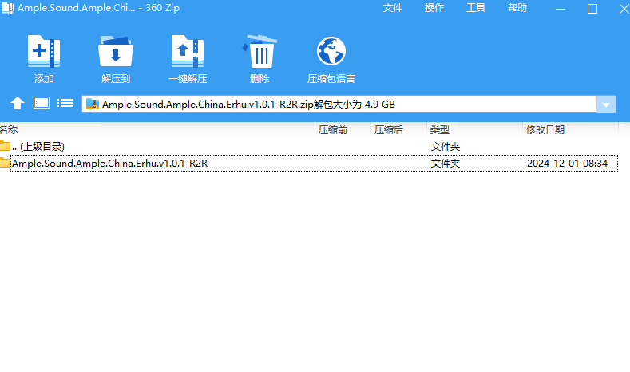Click the 一键解压 one-click extract icon

pos(187,51)
